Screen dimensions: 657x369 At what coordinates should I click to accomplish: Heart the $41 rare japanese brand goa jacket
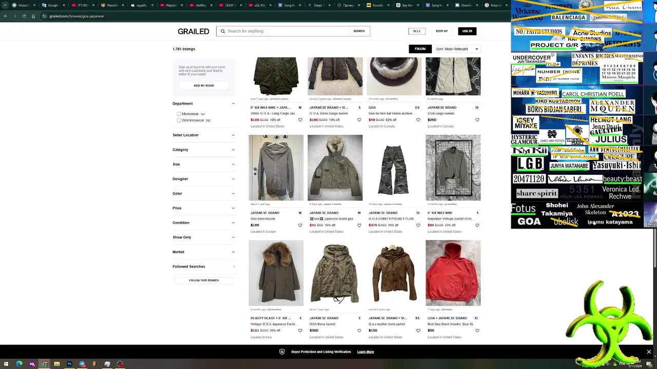point(359,225)
